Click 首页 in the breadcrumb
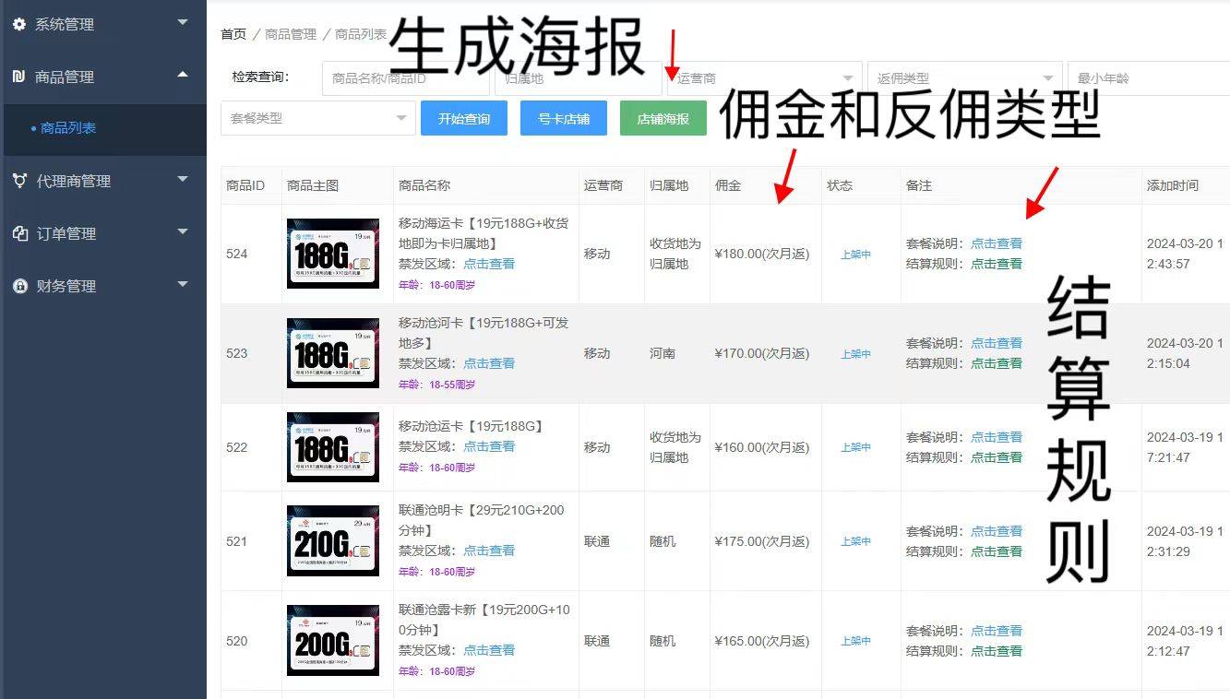 pyautogui.click(x=233, y=34)
